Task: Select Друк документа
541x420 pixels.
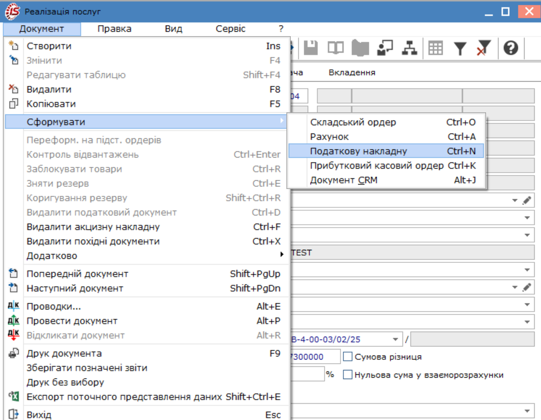Action: pos(146,353)
